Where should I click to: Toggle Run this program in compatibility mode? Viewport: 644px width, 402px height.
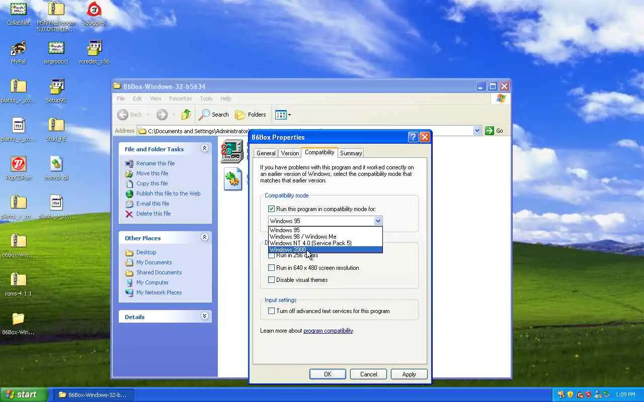tap(272, 209)
